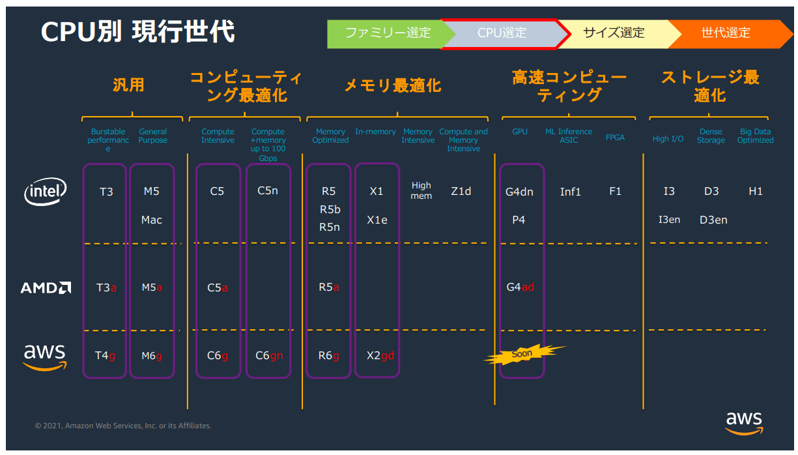Click the Mac instance entry
This screenshot has height=455, width=798.
[152, 220]
